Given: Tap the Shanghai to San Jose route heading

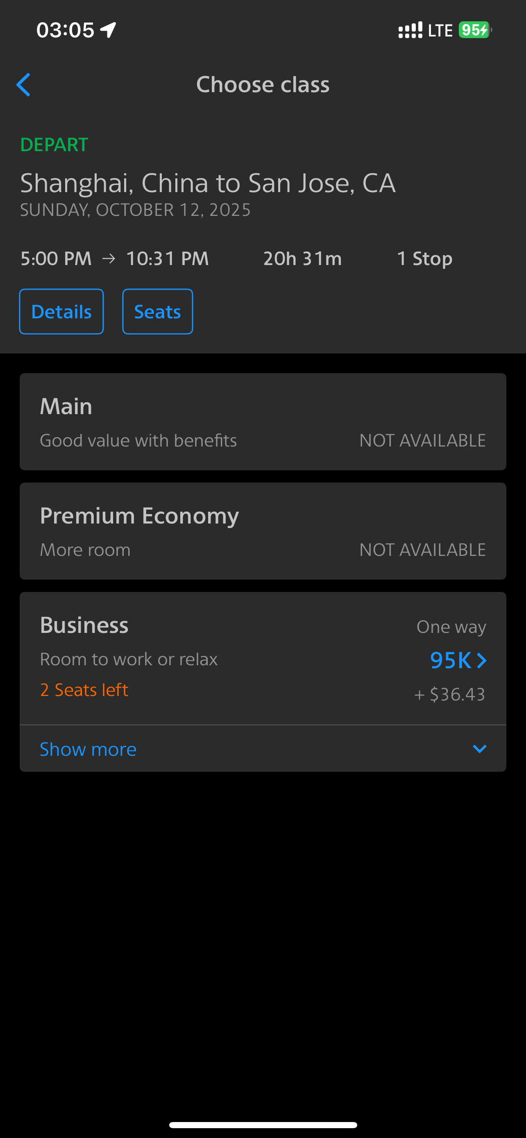Looking at the screenshot, I should [x=208, y=183].
